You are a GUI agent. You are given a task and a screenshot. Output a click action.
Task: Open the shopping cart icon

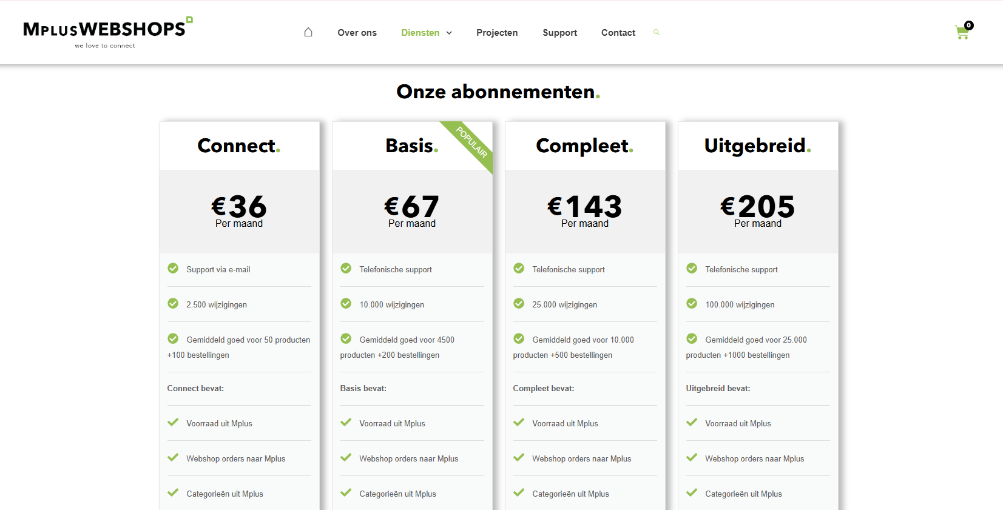tap(962, 32)
